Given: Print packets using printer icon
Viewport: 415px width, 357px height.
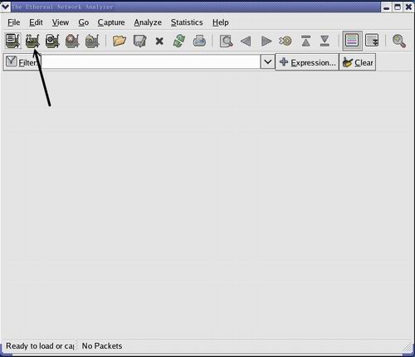Looking at the screenshot, I should pos(199,41).
